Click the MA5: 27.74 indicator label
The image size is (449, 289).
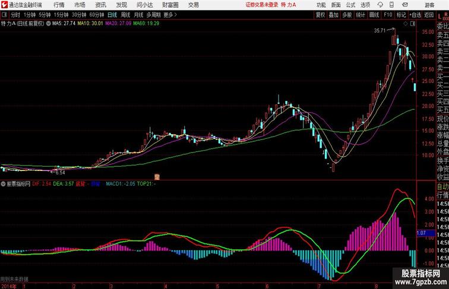click(64, 24)
